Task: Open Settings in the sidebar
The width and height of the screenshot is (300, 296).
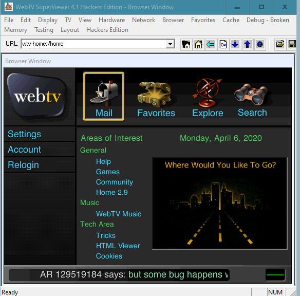Action: 24,134
